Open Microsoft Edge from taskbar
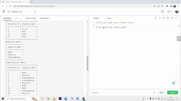Viewport: 181px width, 101px height. coord(66,98)
